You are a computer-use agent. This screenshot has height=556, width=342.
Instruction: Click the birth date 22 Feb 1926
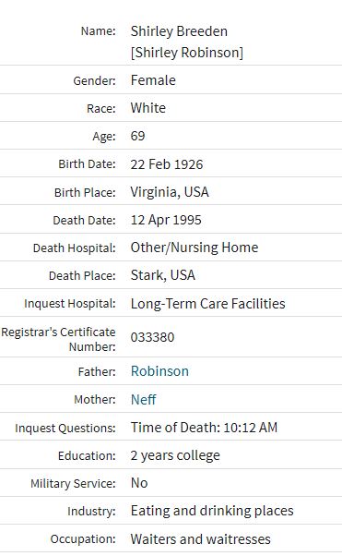coord(167,164)
